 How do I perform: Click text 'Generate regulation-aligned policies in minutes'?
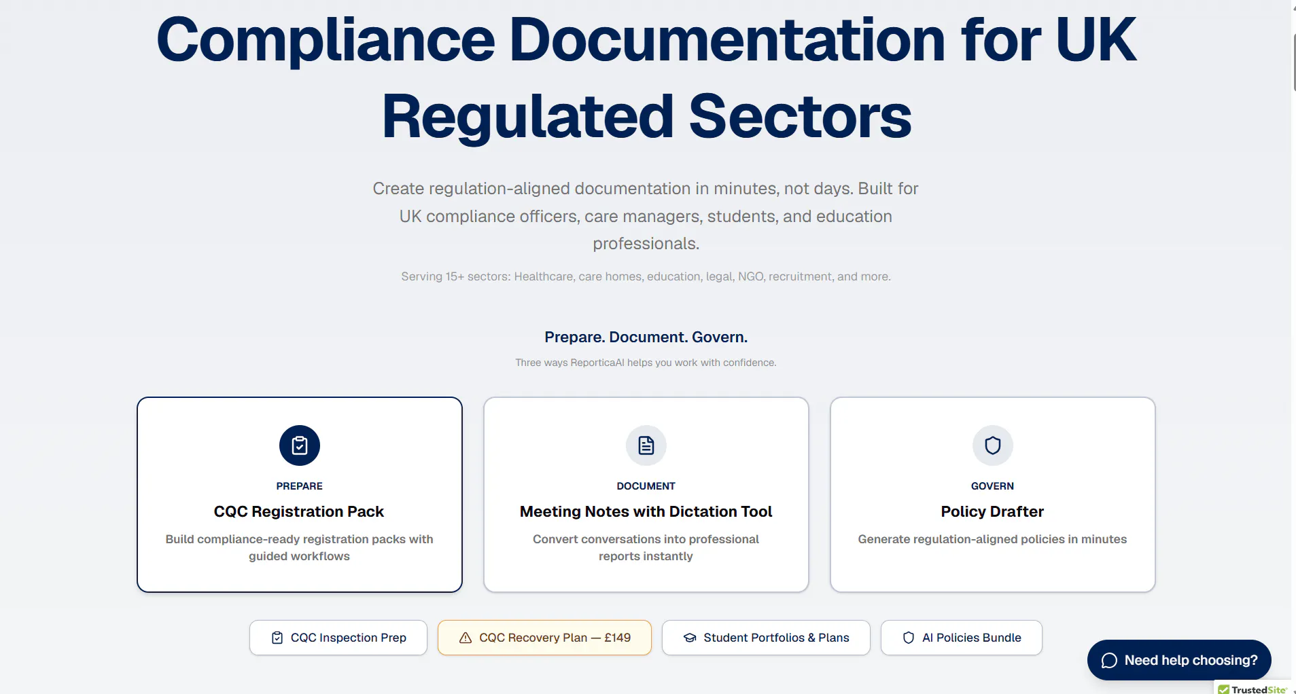992,539
